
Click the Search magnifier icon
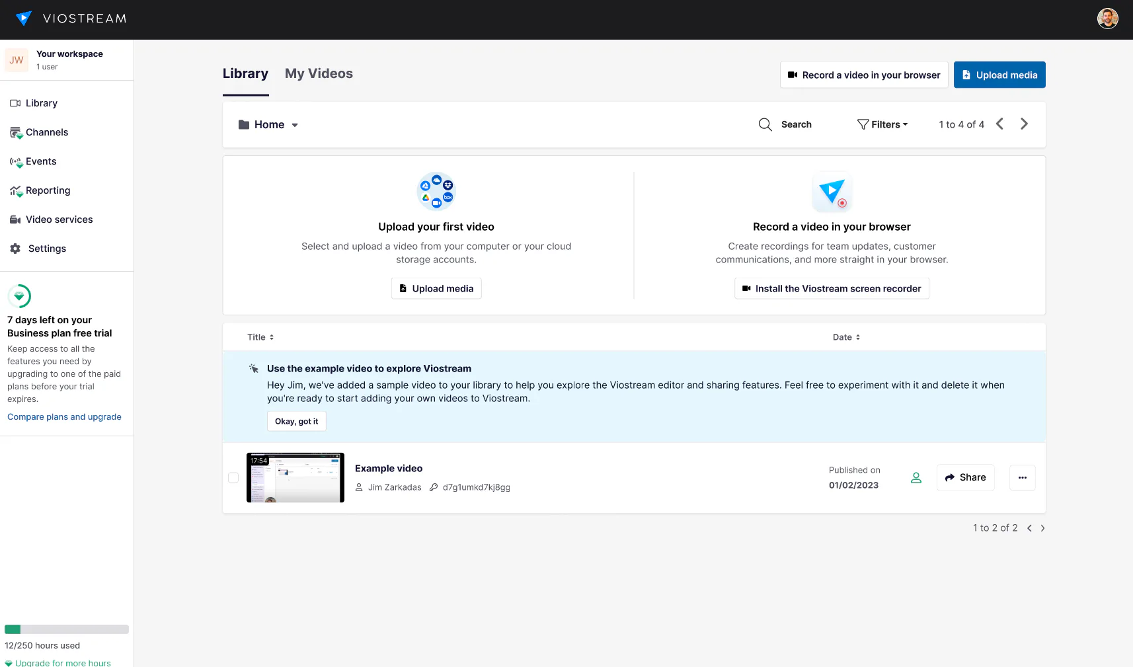[765, 124]
